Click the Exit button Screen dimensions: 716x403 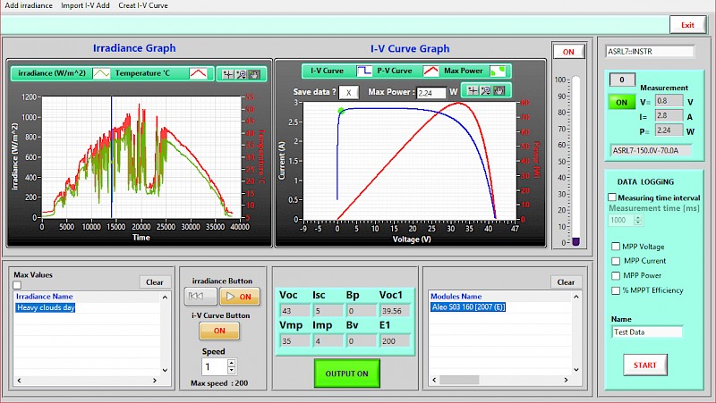687,25
